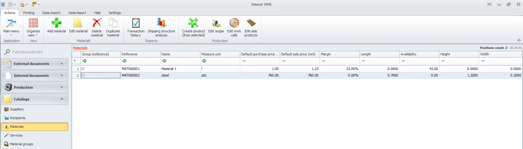Open the Group (reference) filter operator
The image size is (523, 149).
pyautogui.click(x=85, y=61)
